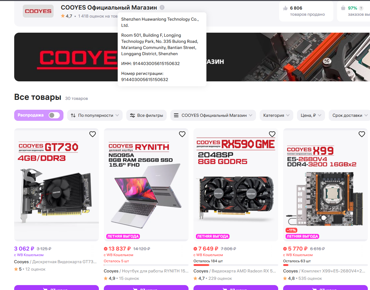
Task: Click the thumbs-up icon by 6 806
Action: point(285,8)
